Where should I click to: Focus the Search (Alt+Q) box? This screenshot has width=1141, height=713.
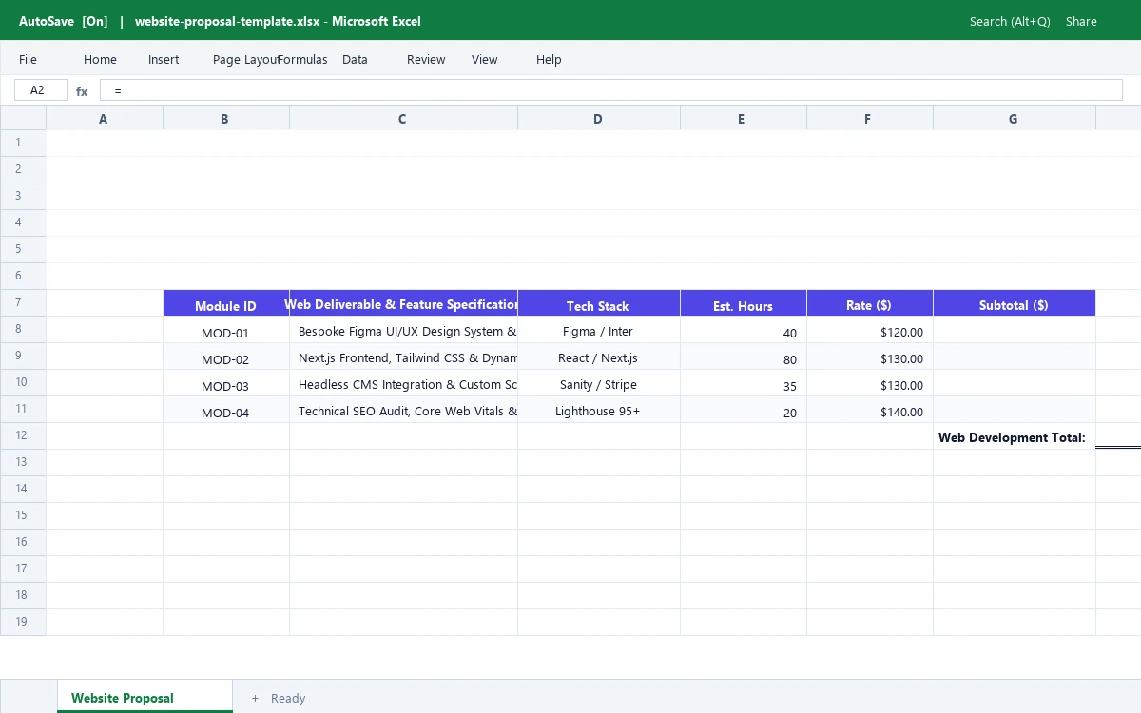pos(1010,21)
